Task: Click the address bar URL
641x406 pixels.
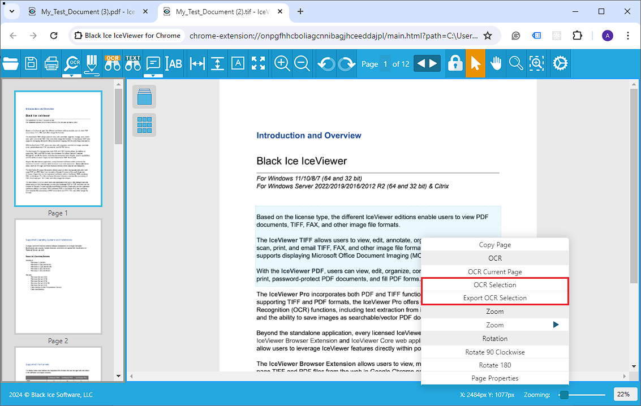Action: tap(334, 36)
